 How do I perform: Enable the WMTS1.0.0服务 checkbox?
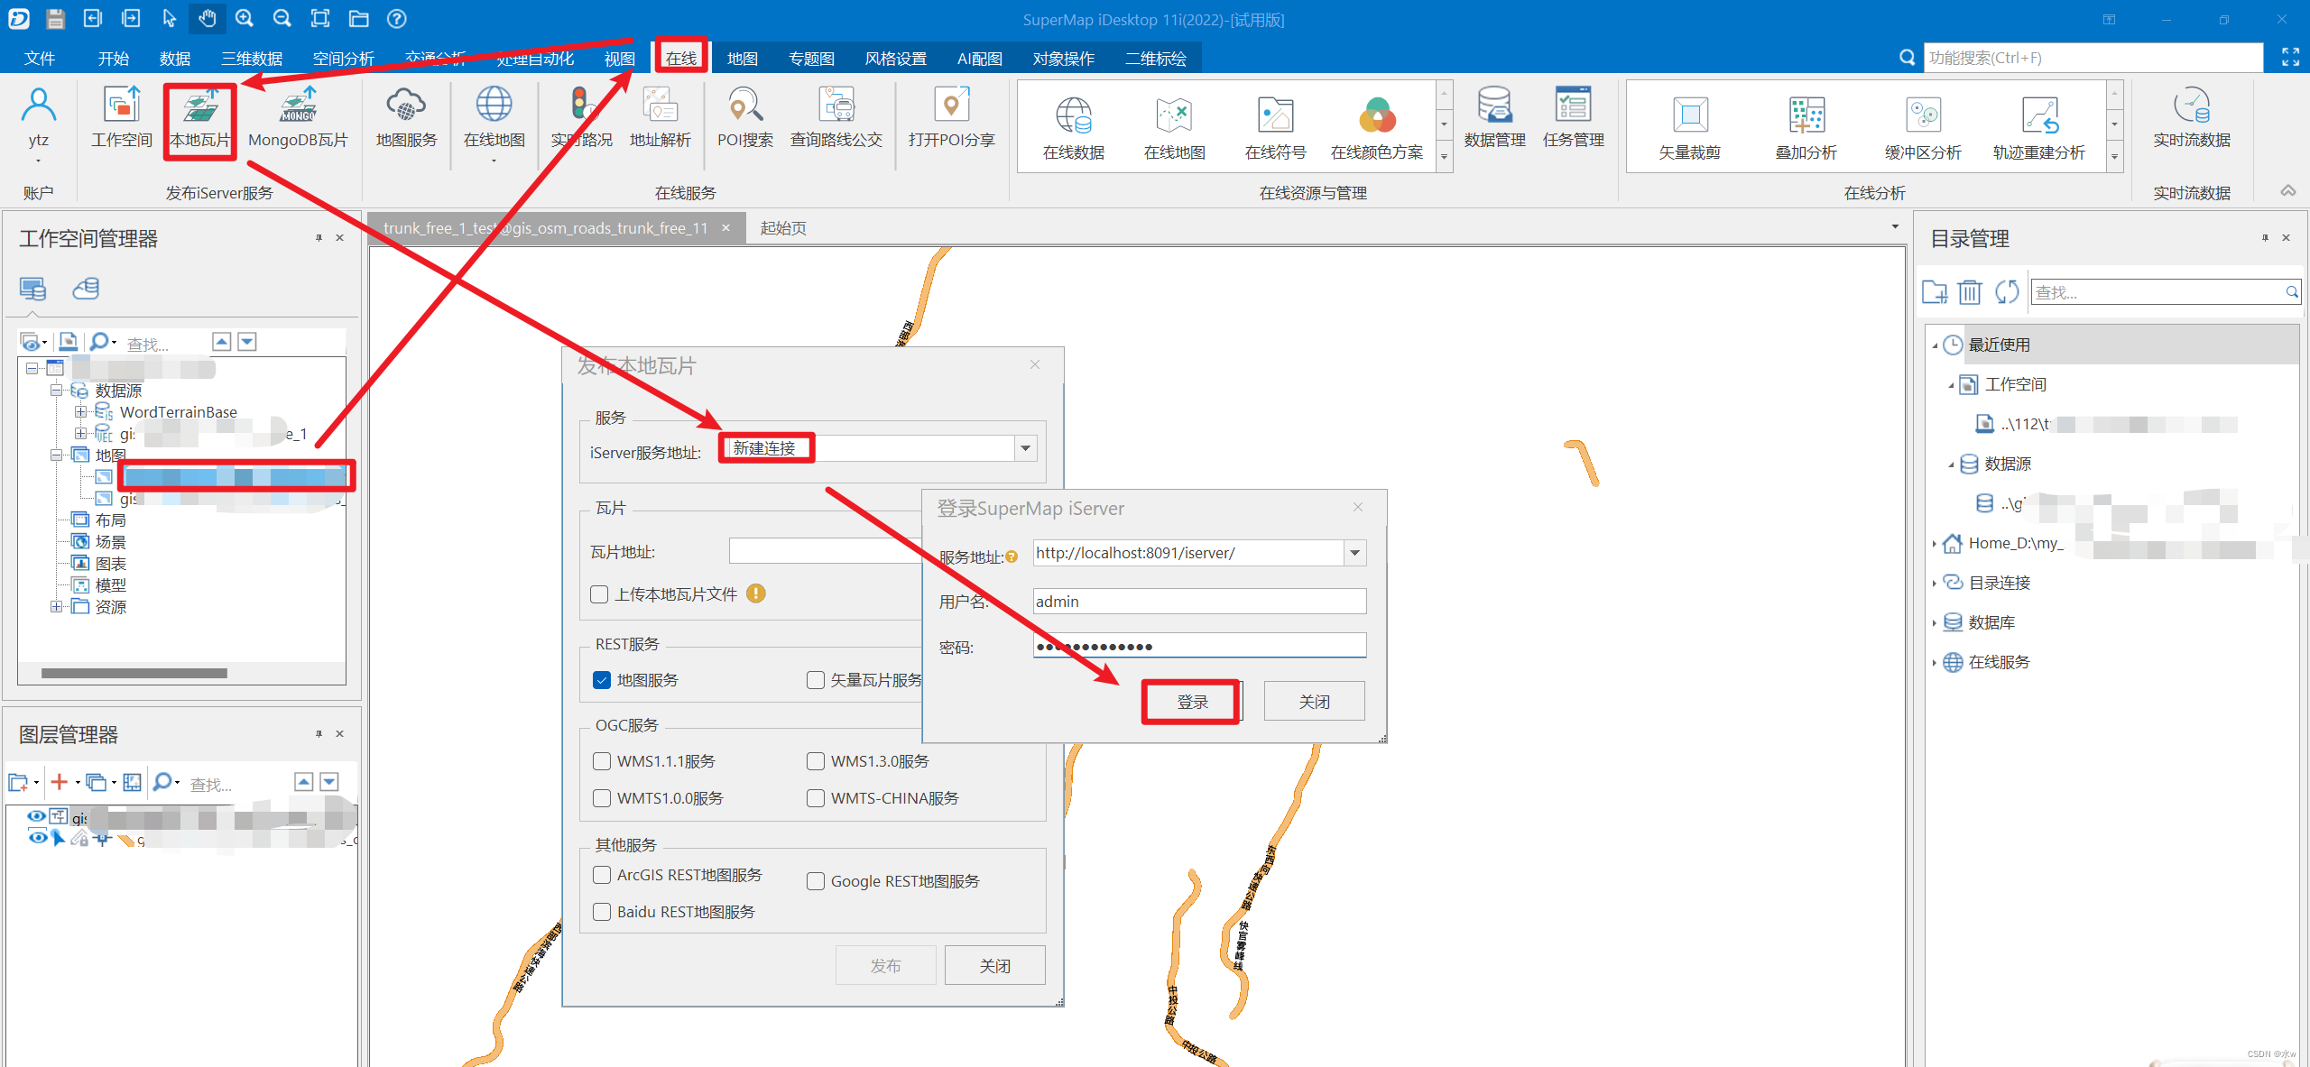click(602, 798)
